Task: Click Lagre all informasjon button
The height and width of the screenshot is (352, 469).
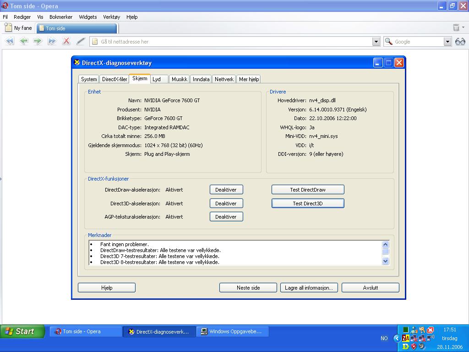Action: tap(309, 288)
